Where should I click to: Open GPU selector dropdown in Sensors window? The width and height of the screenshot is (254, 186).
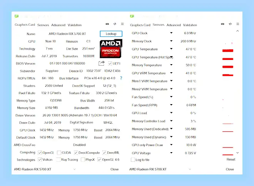tap(190, 169)
